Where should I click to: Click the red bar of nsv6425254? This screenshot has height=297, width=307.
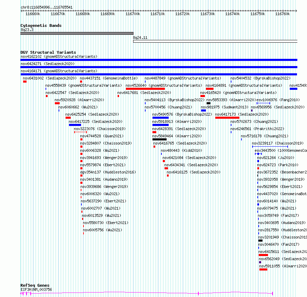(68, 118)
